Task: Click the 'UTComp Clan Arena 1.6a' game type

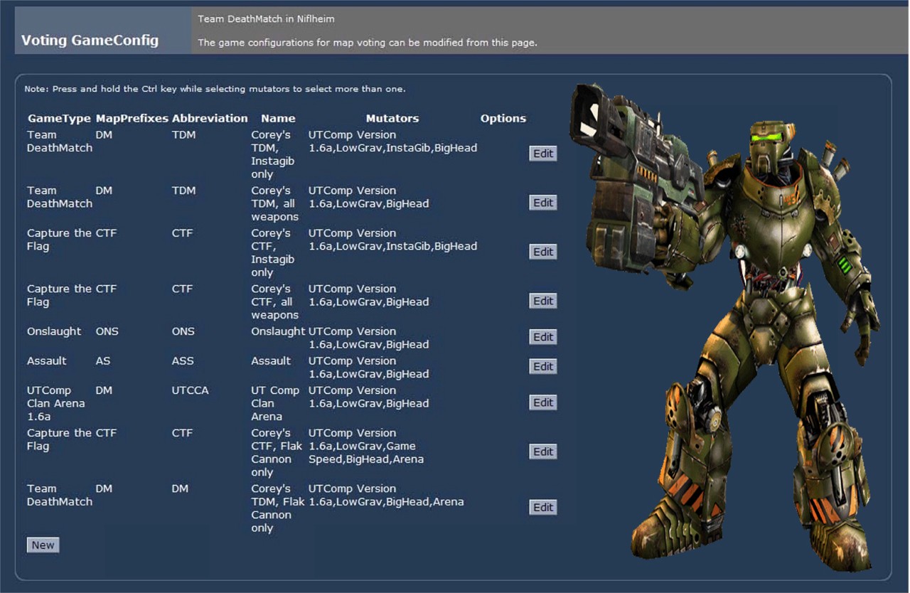Action: click(x=55, y=403)
